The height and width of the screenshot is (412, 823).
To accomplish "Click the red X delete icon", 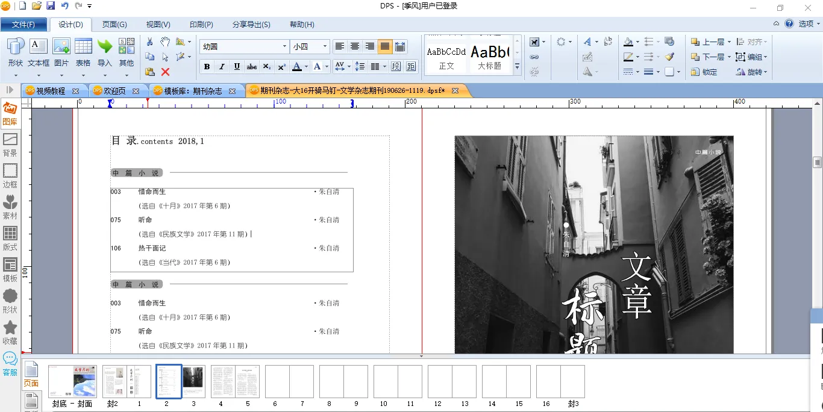I will click(x=165, y=72).
